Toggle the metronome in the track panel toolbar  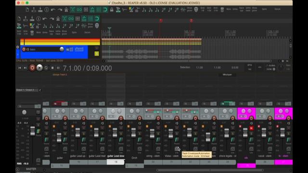click(58, 19)
